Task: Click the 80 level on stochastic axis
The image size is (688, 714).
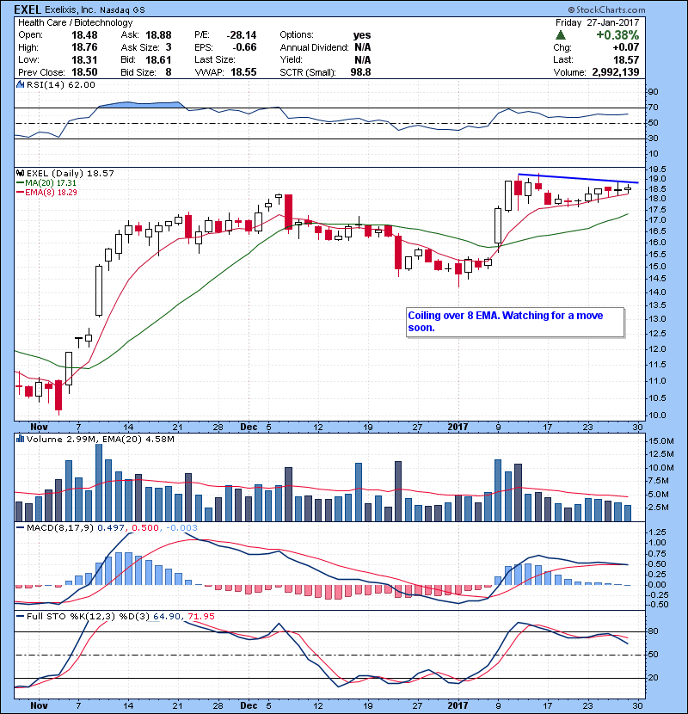Action: pyautogui.click(x=653, y=631)
